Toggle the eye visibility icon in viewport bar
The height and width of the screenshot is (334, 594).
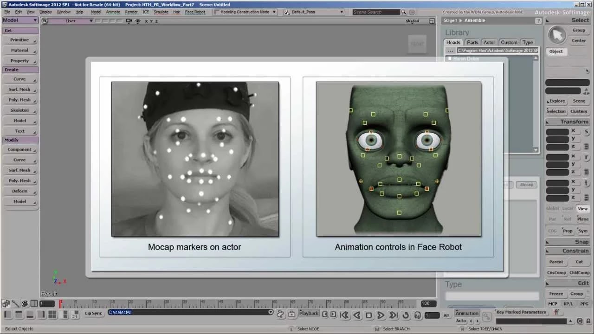pos(137,21)
